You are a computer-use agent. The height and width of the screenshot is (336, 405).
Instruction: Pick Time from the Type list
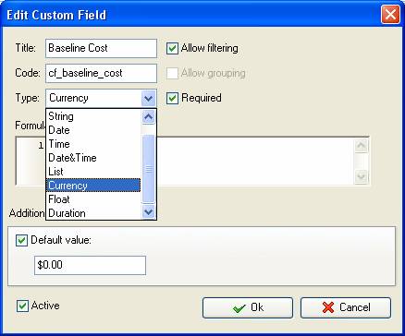[x=93, y=144]
